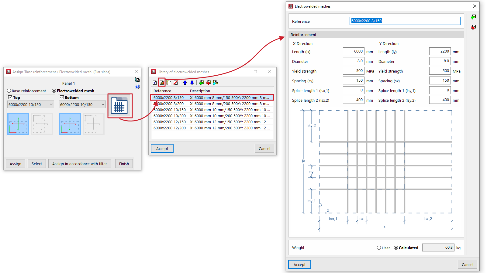Click the red arrow export icon in library toolbar

tap(208, 83)
